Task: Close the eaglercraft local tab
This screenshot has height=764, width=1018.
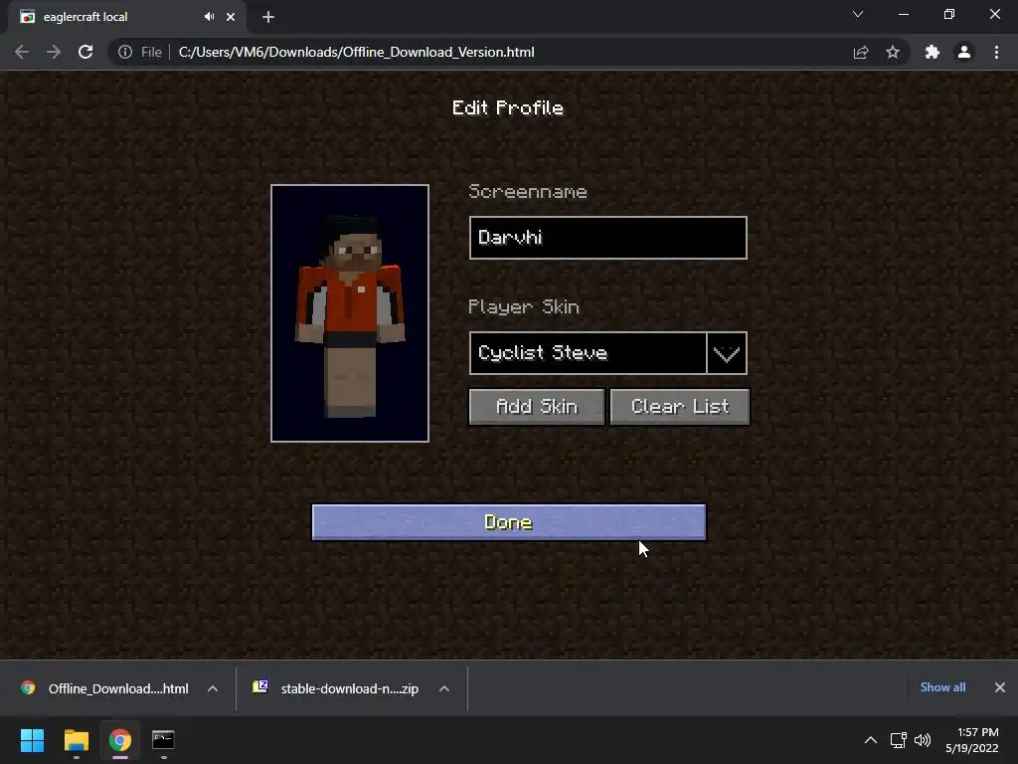Action: [231, 17]
